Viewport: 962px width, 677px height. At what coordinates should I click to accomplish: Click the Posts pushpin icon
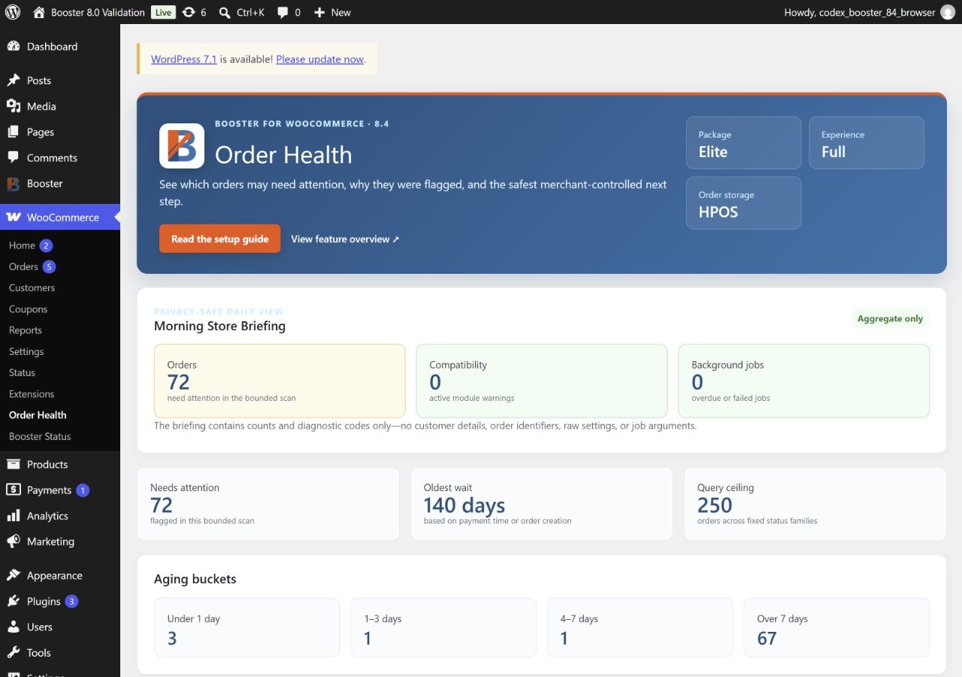click(14, 80)
